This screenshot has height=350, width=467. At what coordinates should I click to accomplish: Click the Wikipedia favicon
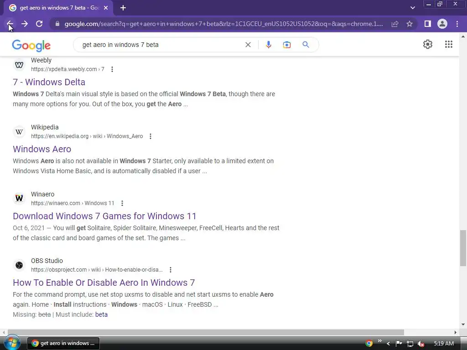click(x=19, y=132)
